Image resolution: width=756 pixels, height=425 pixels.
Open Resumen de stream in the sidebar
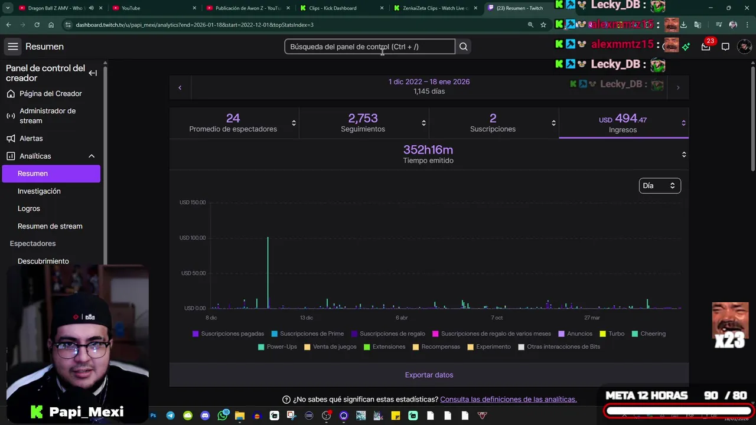point(50,226)
